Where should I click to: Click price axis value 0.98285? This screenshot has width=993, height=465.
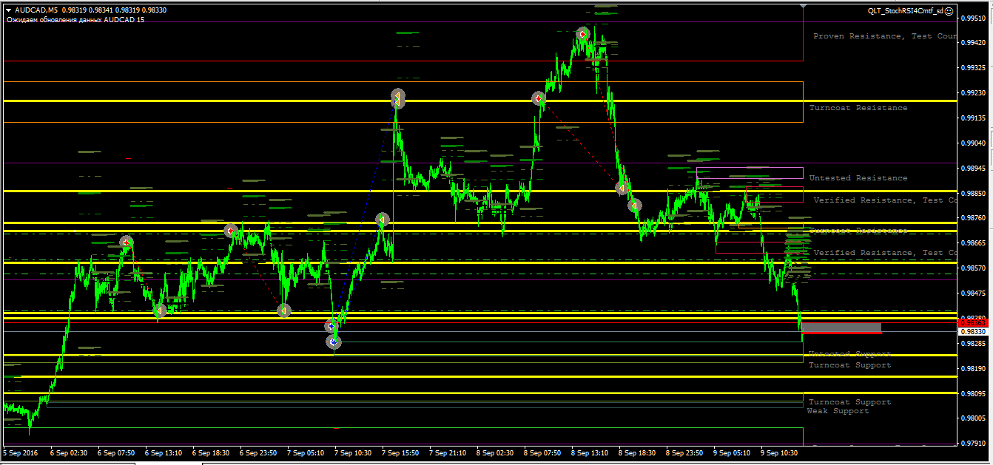(x=974, y=344)
